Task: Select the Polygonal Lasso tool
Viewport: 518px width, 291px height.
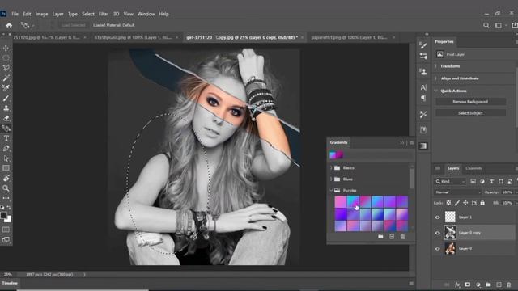Action: tap(6, 68)
